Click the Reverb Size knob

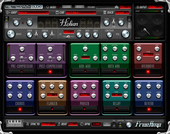click(149, 87)
